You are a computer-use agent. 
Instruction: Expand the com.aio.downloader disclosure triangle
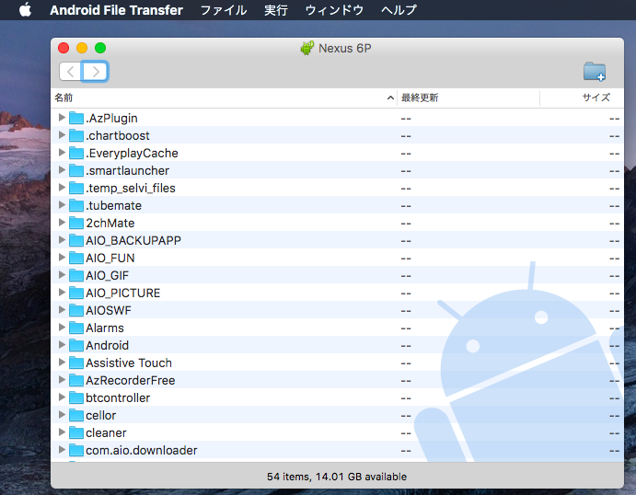(x=62, y=450)
